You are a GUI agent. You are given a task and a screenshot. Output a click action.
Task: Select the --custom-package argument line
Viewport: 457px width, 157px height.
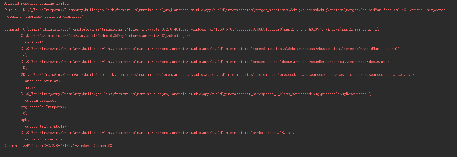point(38,101)
